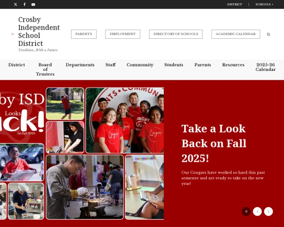The height and width of the screenshot is (227, 284).
Task: Open the 2025-26 Calendar menu item
Action: pyautogui.click(x=266, y=67)
